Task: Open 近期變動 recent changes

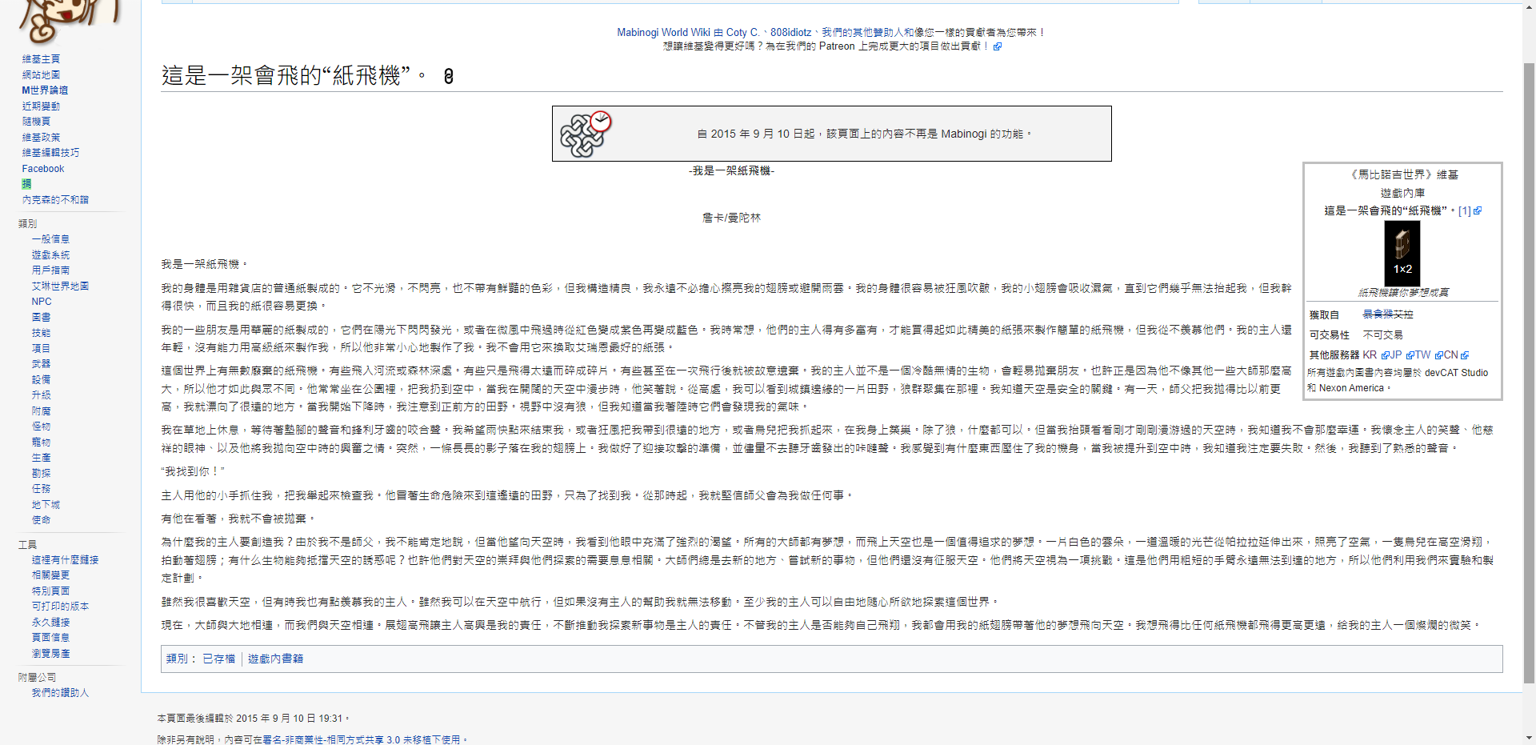Action: tap(41, 106)
